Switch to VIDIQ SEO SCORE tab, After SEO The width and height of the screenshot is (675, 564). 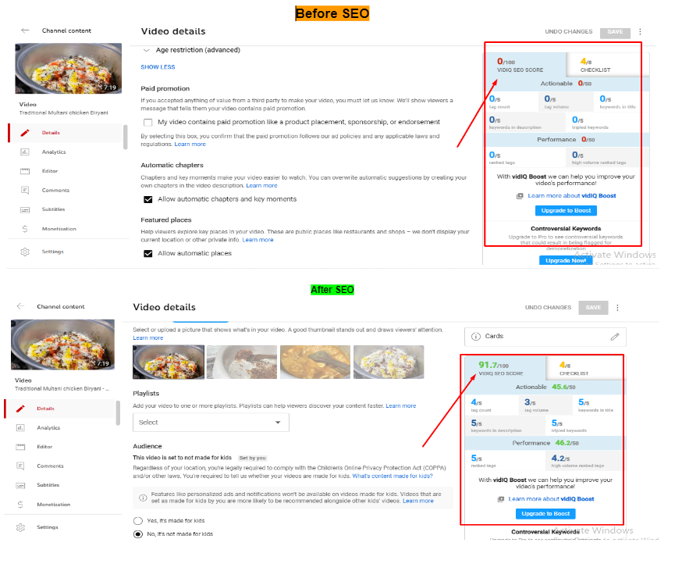tap(505, 368)
